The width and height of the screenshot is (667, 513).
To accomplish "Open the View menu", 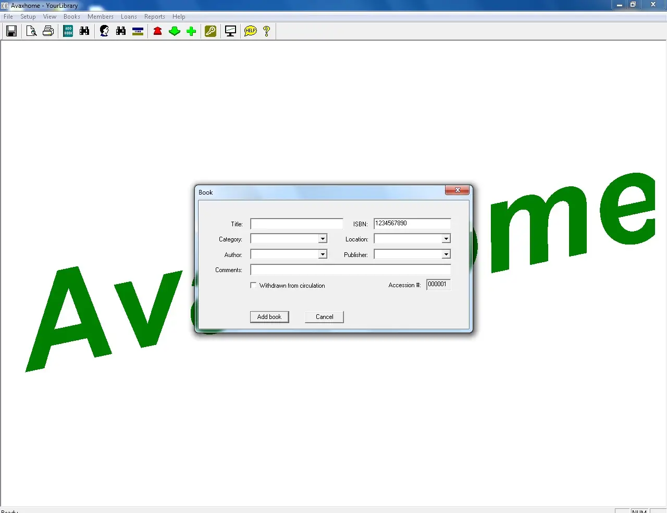I will click(x=50, y=17).
